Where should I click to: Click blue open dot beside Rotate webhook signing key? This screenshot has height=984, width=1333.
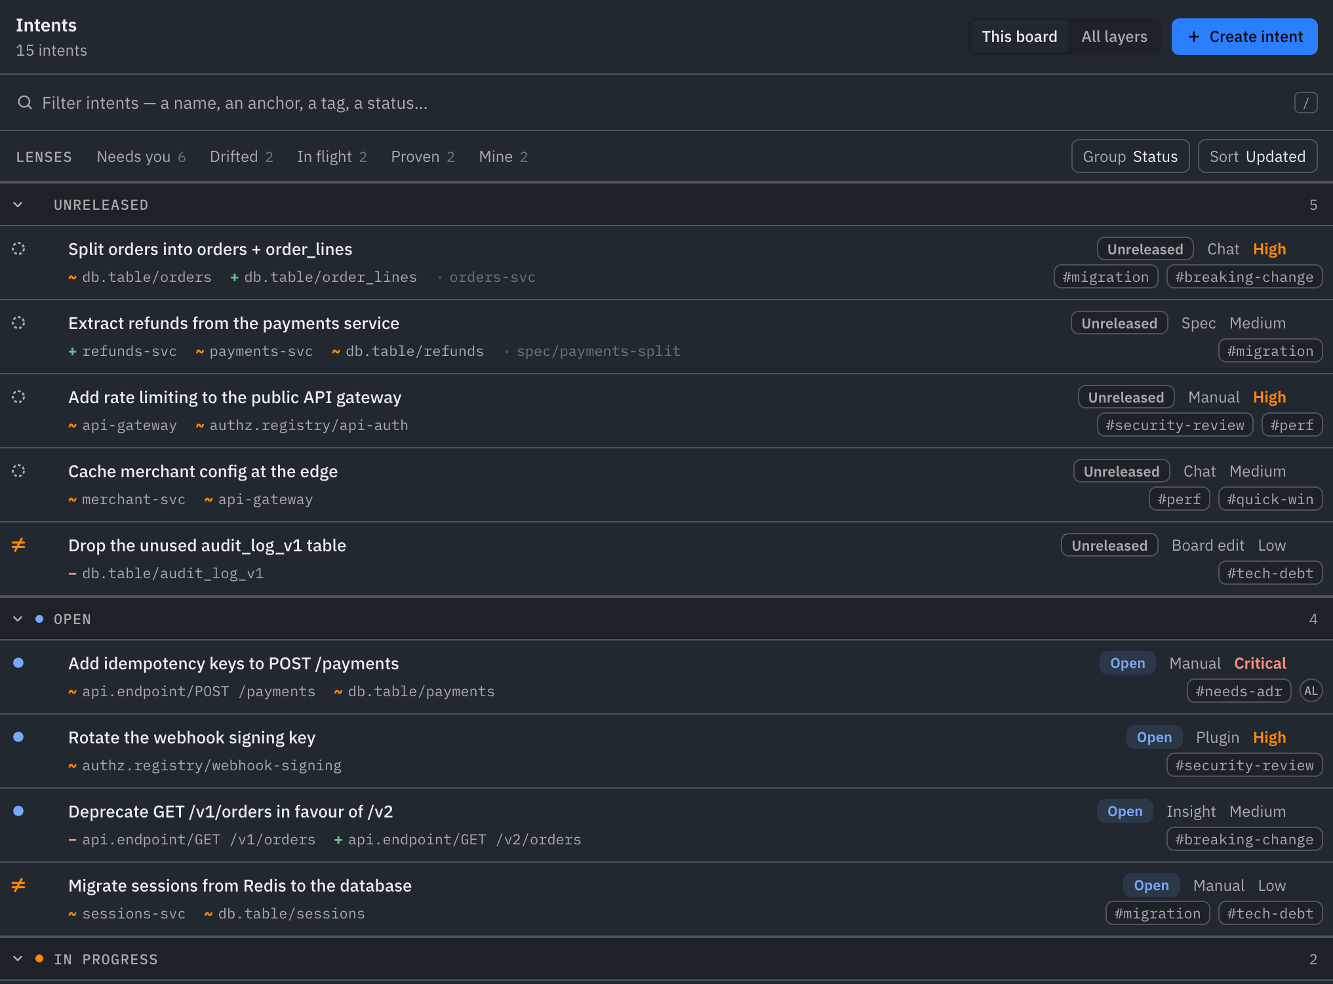click(18, 737)
